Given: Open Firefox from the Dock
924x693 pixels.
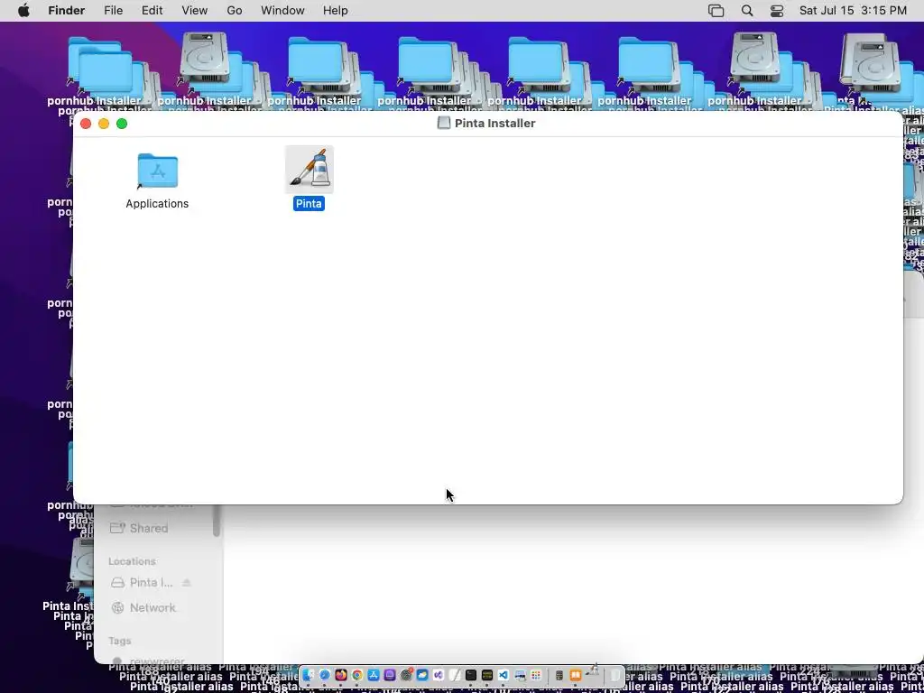Looking at the screenshot, I should pyautogui.click(x=340, y=675).
